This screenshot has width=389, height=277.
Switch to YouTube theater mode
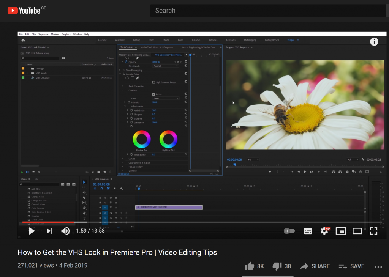[x=357, y=231]
